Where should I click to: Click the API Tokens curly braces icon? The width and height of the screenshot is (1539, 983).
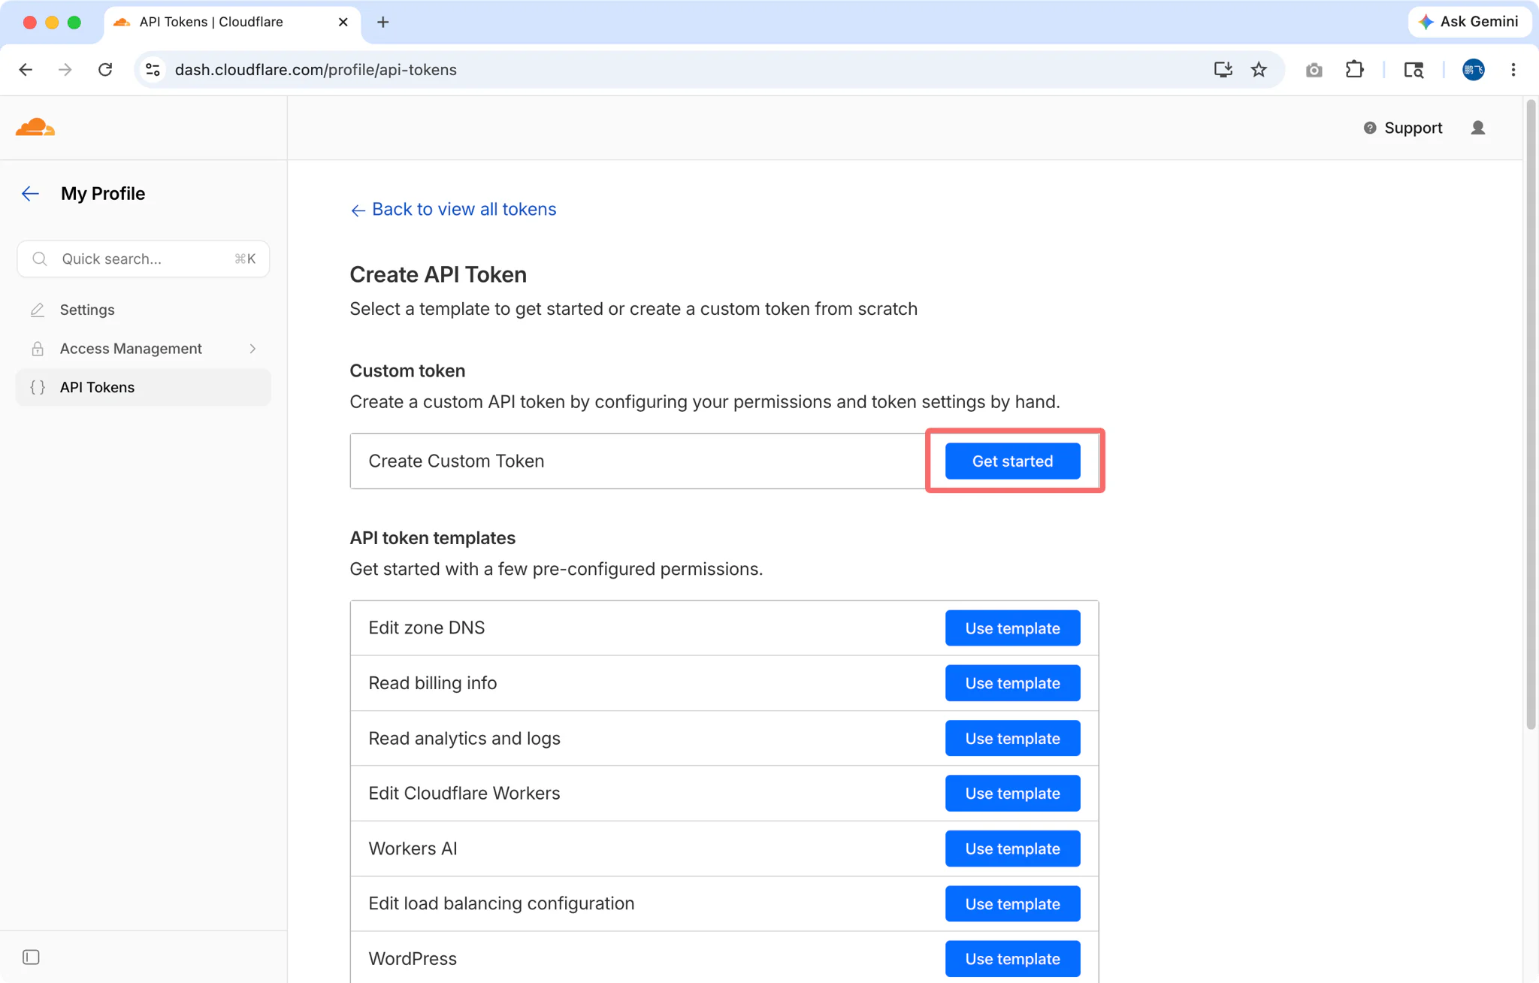point(37,387)
